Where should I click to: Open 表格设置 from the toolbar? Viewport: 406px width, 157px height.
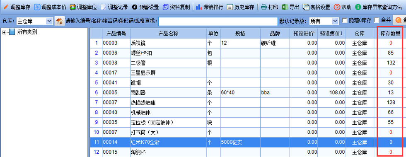317,7
